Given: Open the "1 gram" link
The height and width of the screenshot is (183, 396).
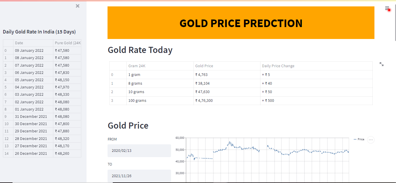Looking at the screenshot, I should click(134, 74).
